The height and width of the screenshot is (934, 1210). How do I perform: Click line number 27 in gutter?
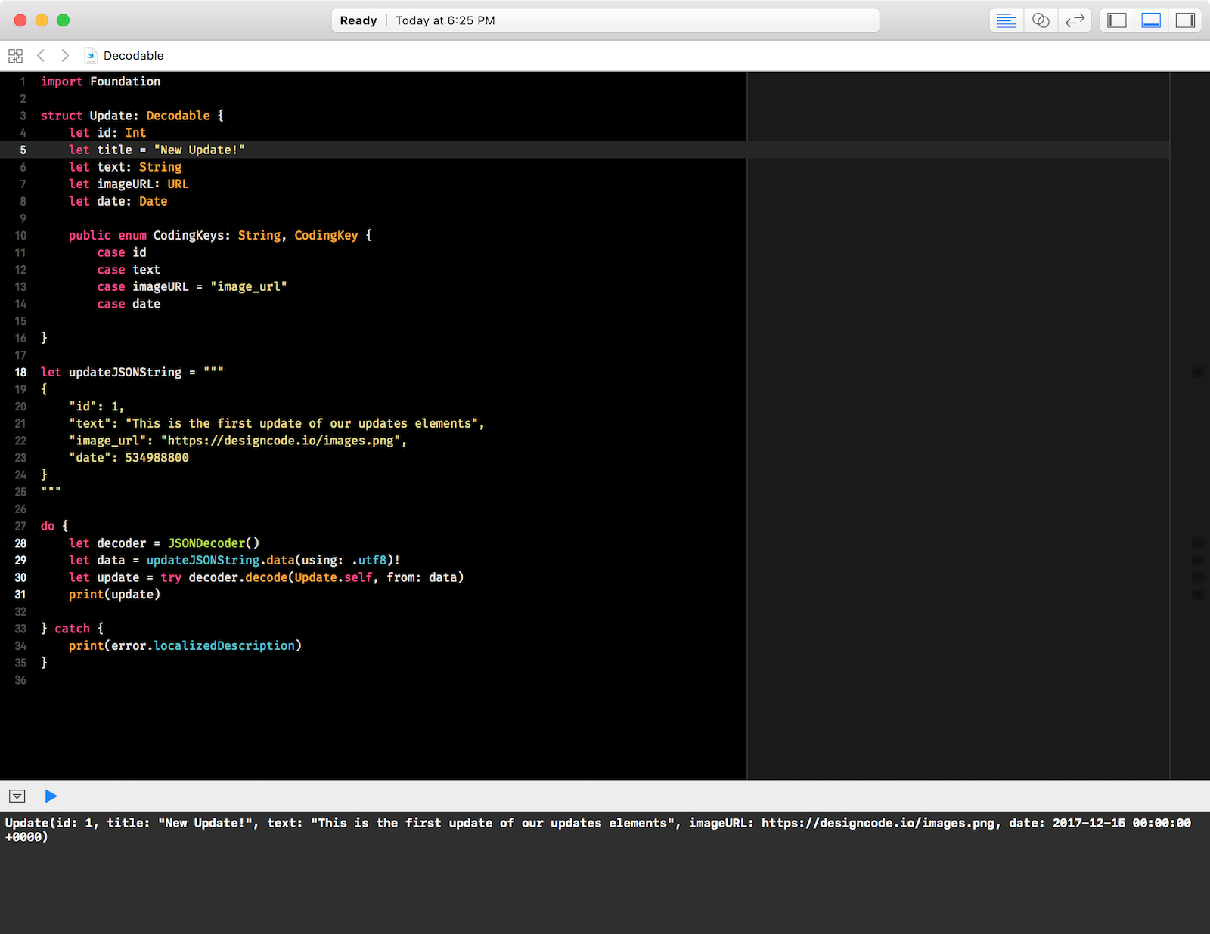click(x=20, y=526)
